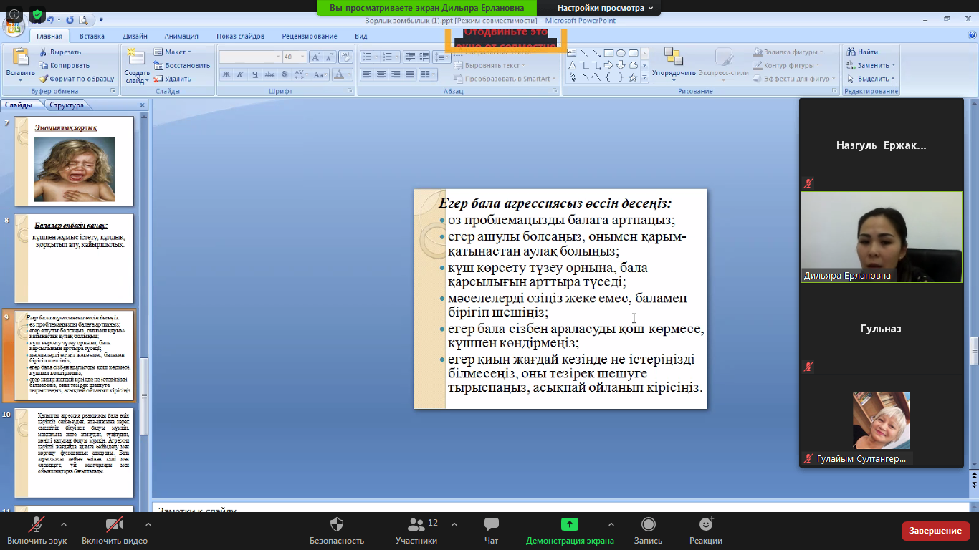Click the Security shield icon in Zoom
979x550 pixels.
coord(337,524)
